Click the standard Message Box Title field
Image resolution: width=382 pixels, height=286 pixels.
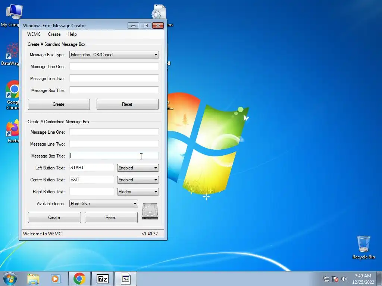(x=114, y=90)
